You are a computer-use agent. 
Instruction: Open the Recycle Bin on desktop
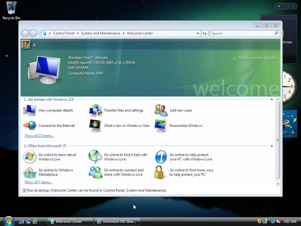click(11, 10)
